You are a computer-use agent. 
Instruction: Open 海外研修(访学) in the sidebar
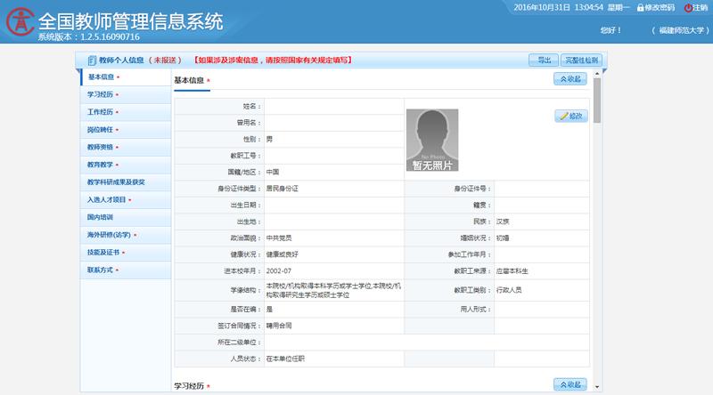point(126,235)
